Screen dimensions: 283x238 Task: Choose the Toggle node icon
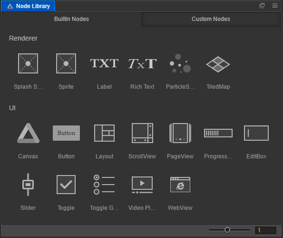[x=66, y=185]
